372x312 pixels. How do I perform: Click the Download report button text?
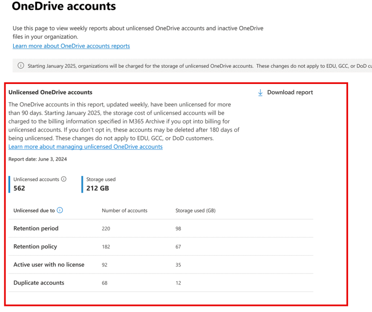(290, 92)
